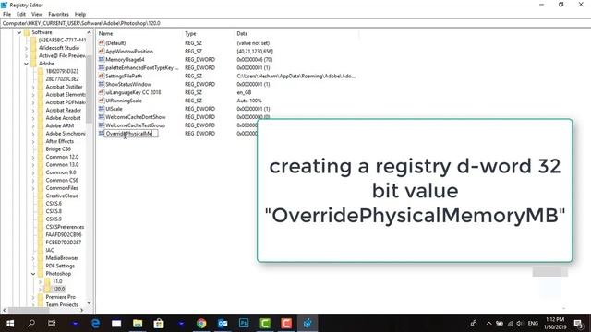Open the Help menu
This screenshot has height=332, width=591.
(80, 15)
